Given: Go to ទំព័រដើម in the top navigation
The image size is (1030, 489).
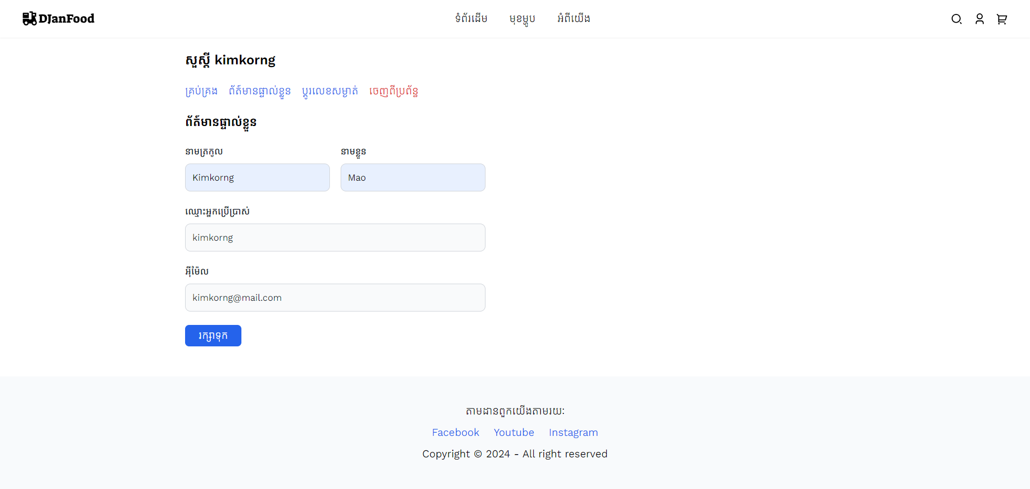Looking at the screenshot, I should (x=471, y=19).
